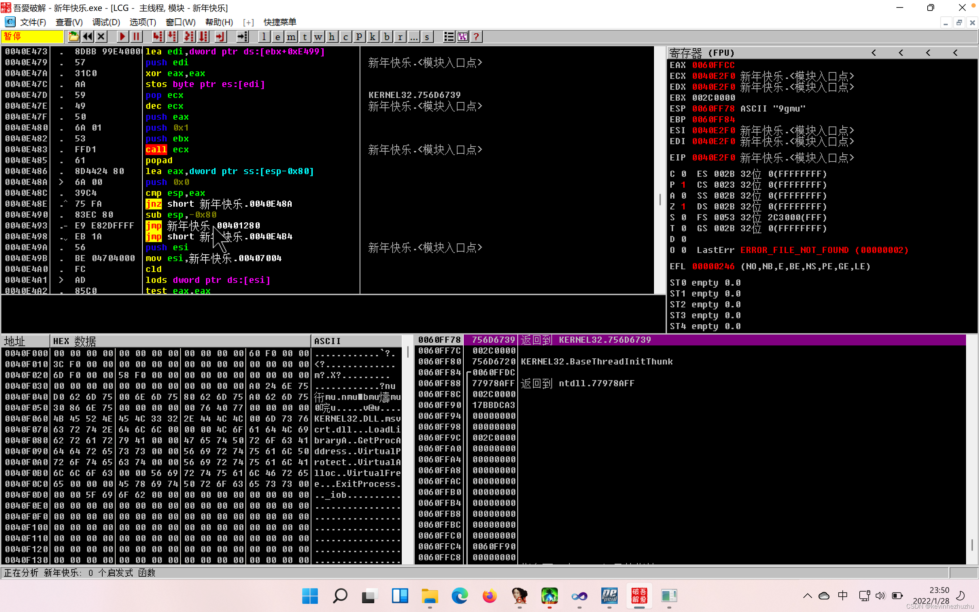This screenshot has height=612, width=979.
Task: Open the appearance options grid icon
Action: point(463,37)
